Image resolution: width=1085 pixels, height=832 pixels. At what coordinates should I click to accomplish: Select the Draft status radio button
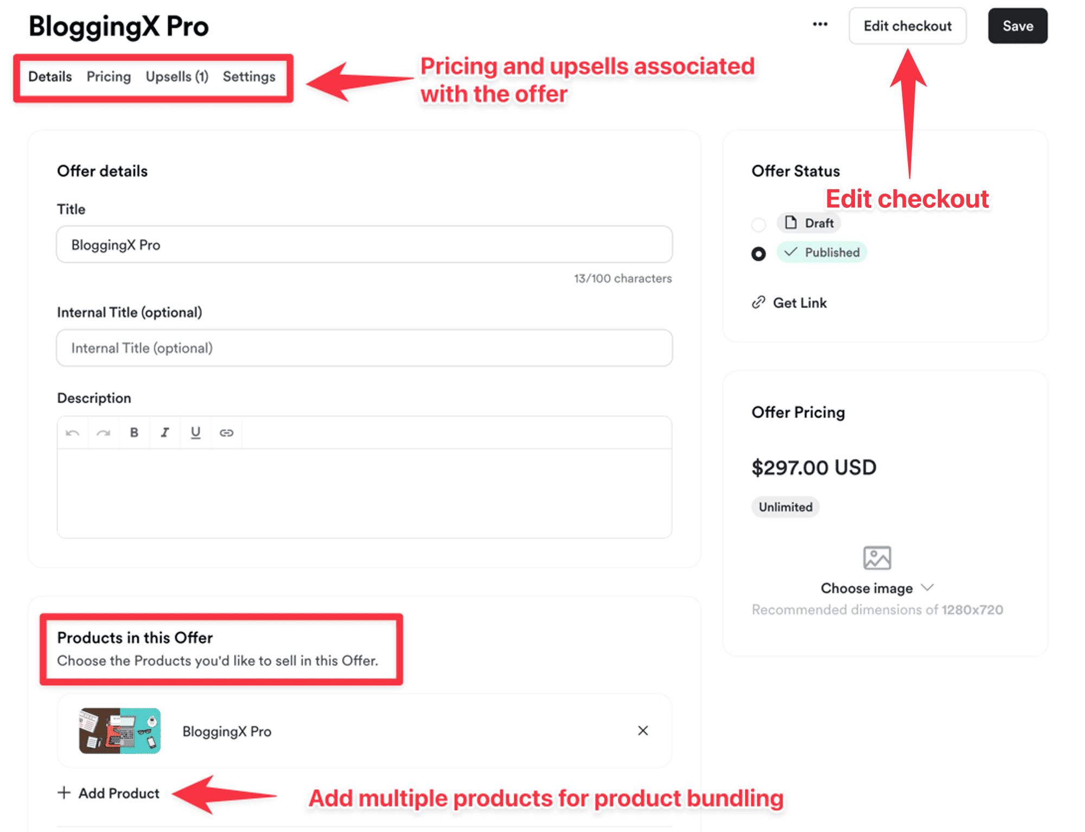tap(758, 224)
